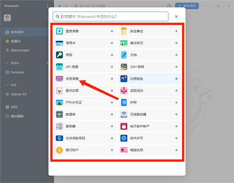The height and width of the screenshot is (183, 234).
Task: Collapse the 保险库 vaults section
Action: pos(7,63)
